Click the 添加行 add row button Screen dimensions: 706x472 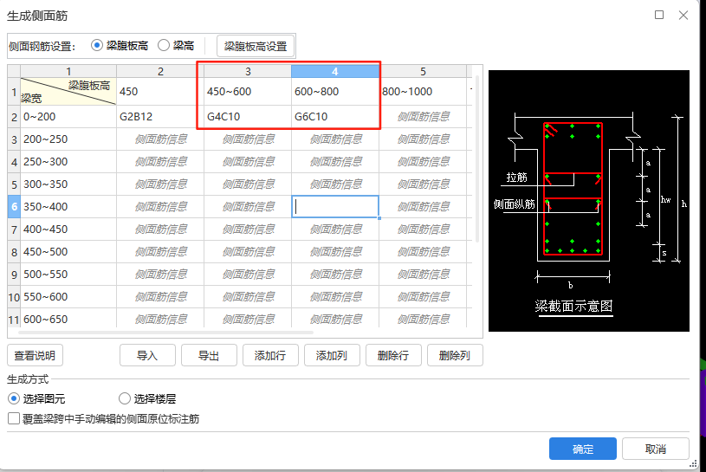click(x=270, y=355)
